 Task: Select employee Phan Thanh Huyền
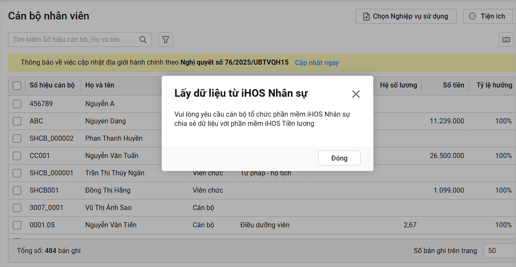point(114,138)
